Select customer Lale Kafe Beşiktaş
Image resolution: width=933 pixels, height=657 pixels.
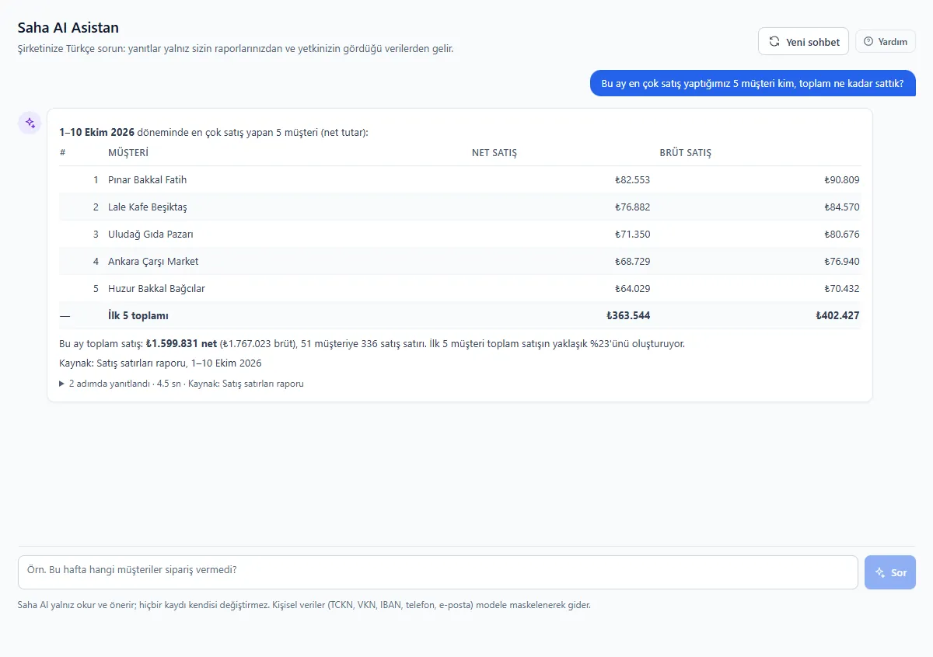tap(148, 207)
